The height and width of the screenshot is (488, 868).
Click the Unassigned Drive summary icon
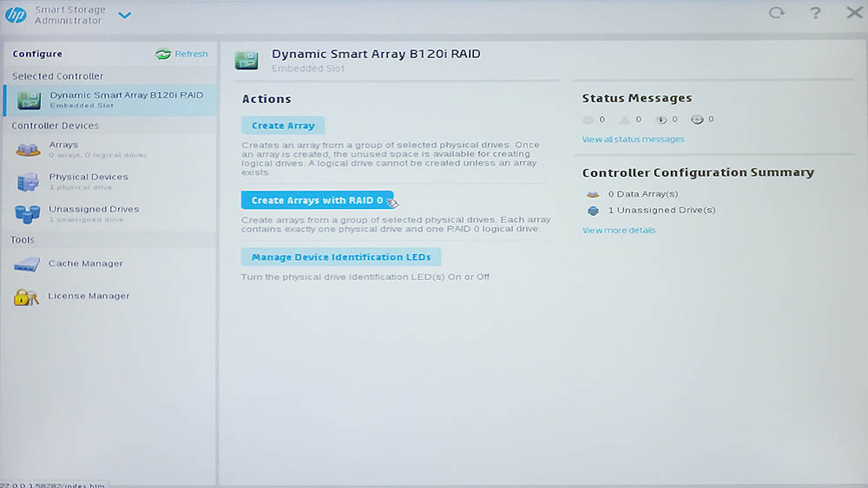(x=593, y=211)
